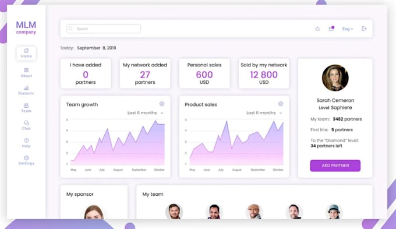Click the logout icon in top bar
Viewport: 396px width, 229px height.
(x=364, y=29)
